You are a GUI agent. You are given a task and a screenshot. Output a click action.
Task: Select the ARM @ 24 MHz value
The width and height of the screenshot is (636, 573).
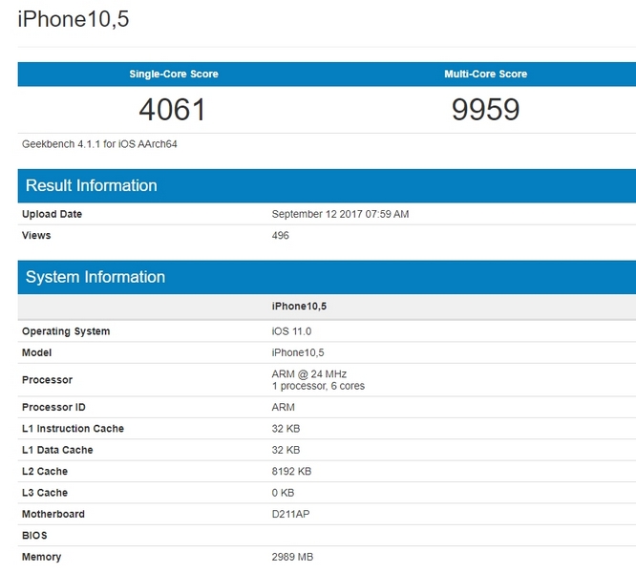point(309,374)
